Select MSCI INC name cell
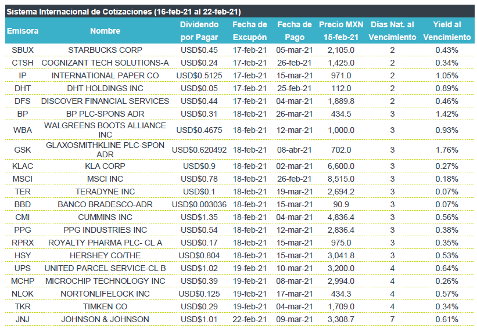This screenshot has width=477, height=332. (x=105, y=179)
